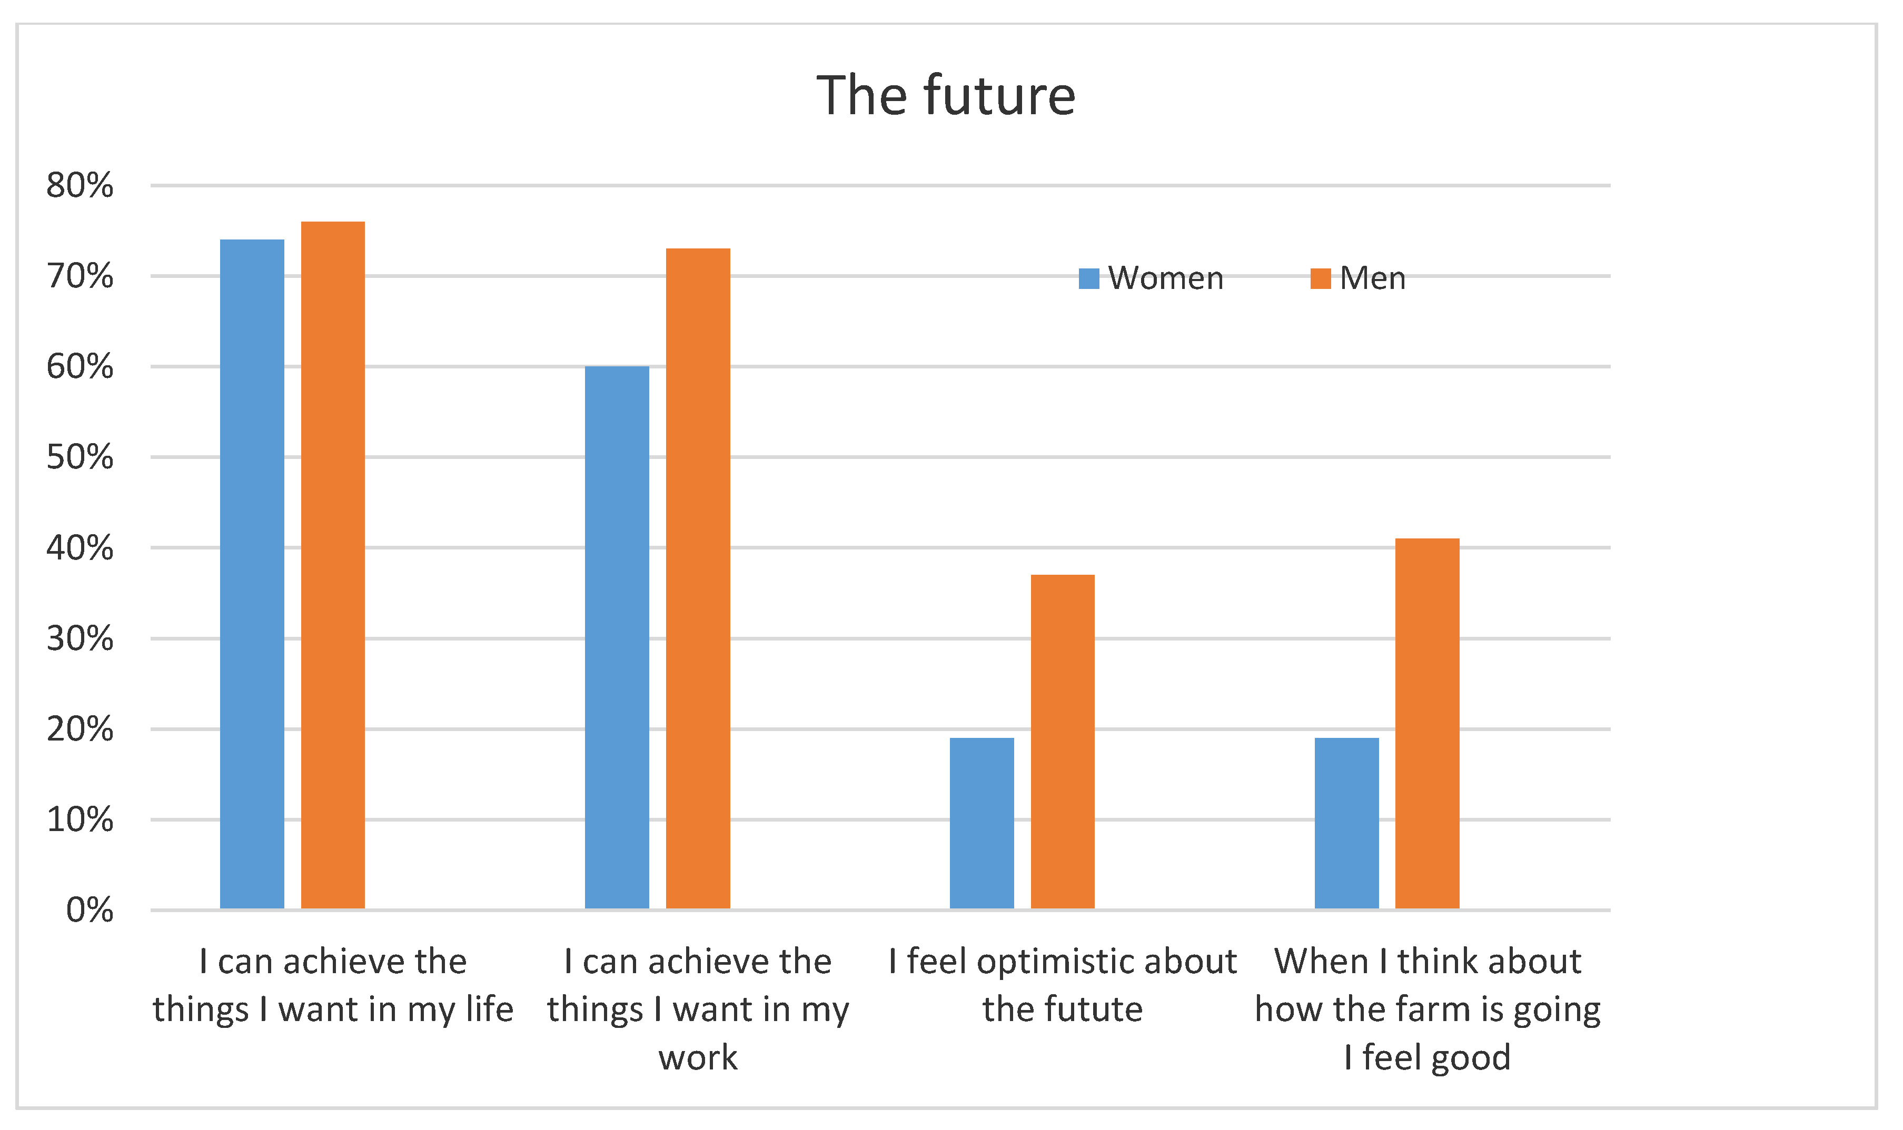This screenshot has height=1130, width=1903.
Task: Click the orange Men legend color swatch
Action: (x=1320, y=279)
